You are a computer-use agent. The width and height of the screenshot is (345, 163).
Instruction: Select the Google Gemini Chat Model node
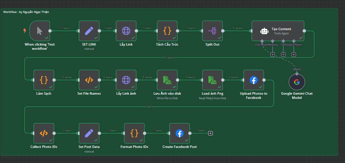click(x=297, y=82)
